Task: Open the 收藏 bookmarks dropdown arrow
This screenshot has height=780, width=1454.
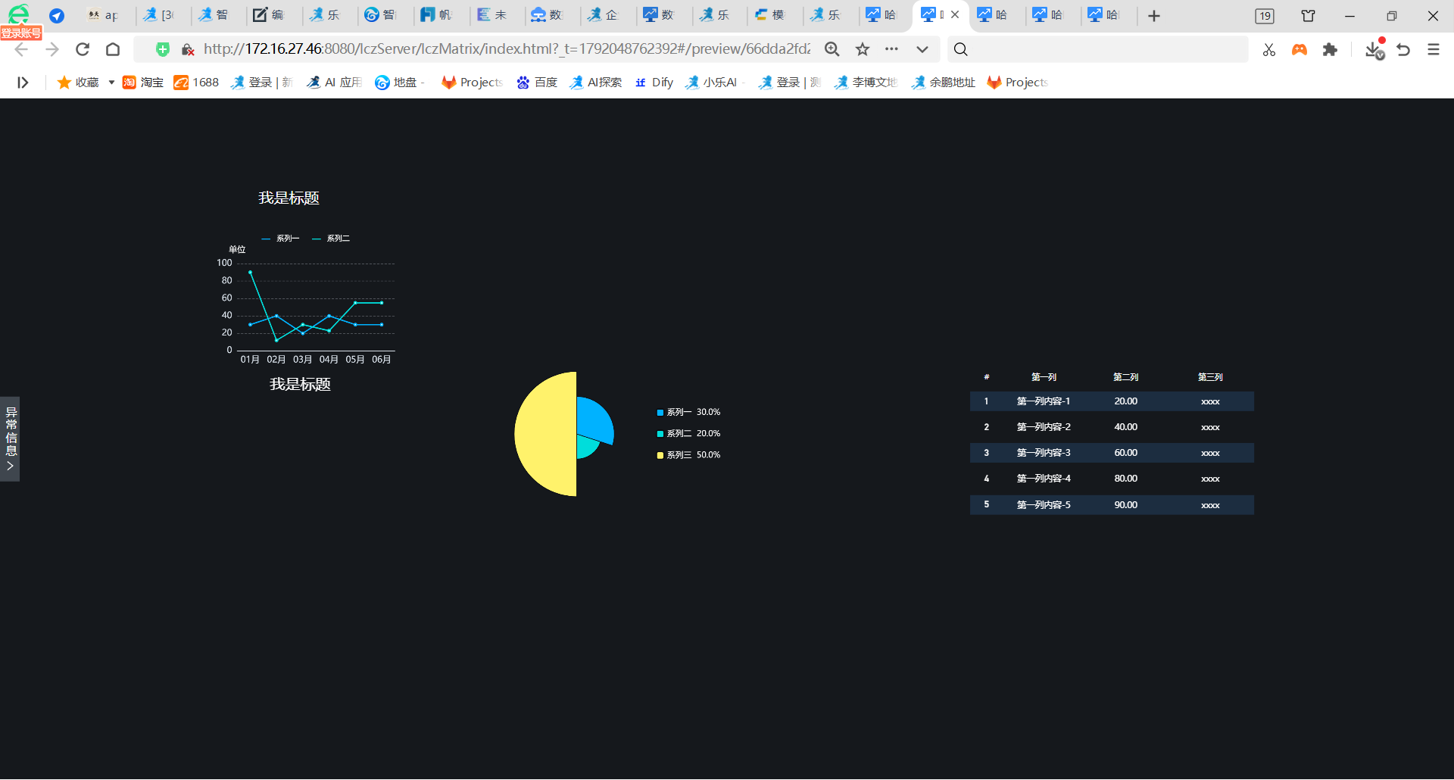Action: (x=111, y=83)
